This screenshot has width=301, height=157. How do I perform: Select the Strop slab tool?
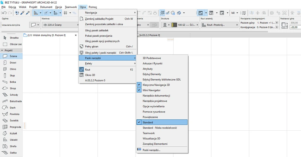11,88
